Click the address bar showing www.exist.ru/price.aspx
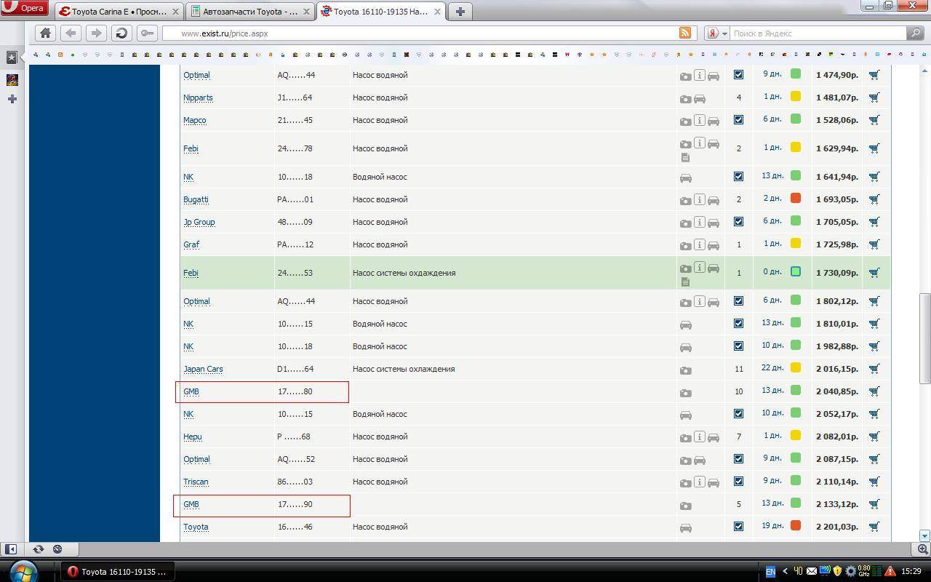The image size is (931, 582). point(422,33)
